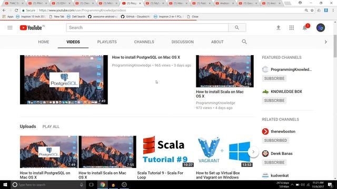Click the microphone icon in the taskbar search
Viewport: 337px width, 189px height.
[82, 185]
